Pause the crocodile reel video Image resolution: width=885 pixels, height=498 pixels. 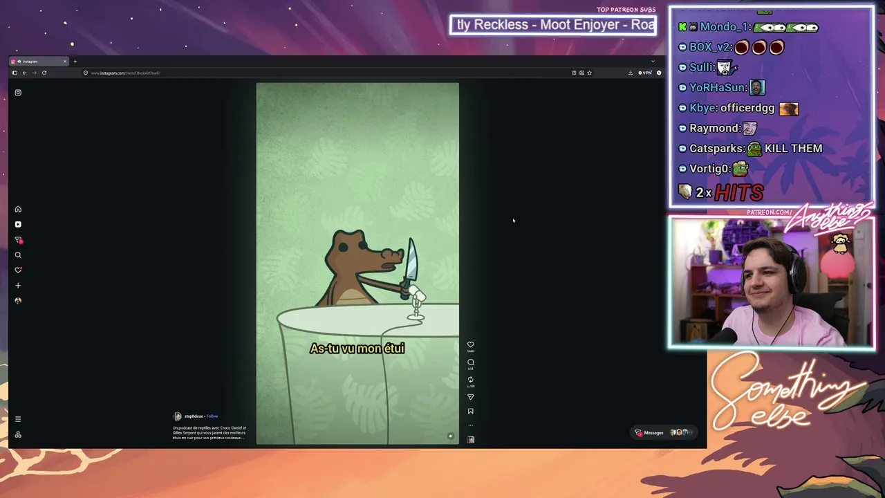click(x=357, y=263)
